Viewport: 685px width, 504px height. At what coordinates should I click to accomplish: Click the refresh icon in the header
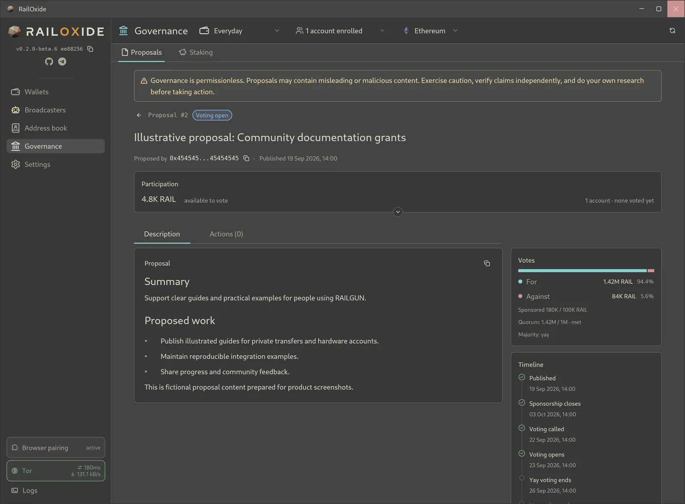(672, 31)
